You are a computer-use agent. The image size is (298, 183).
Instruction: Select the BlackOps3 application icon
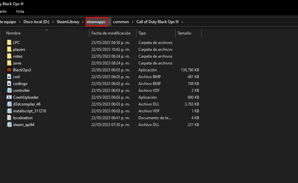[9, 70]
